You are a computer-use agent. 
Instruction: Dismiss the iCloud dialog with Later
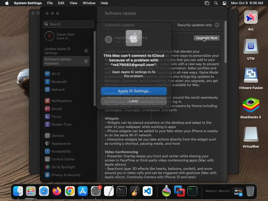click(x=134, y=101)
